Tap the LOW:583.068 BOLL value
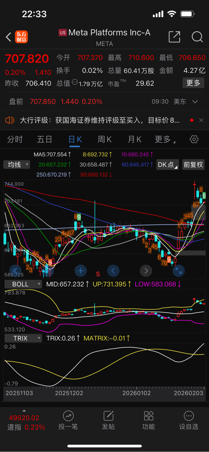The width and height of the screenshot is (209, 452). [158, 284]
